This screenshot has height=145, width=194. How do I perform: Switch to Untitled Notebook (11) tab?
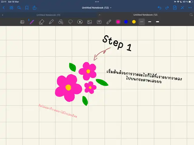pos(48,15)
